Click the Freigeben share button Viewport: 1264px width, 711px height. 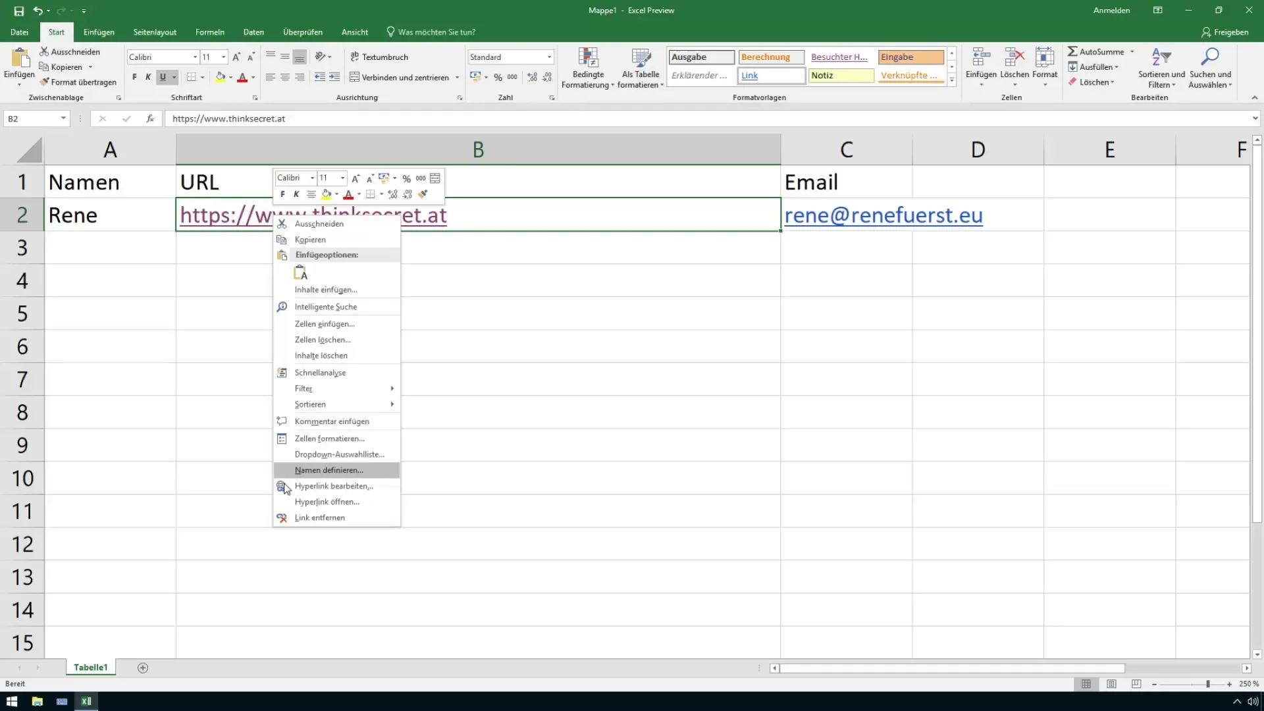(x=1225, y=32)
